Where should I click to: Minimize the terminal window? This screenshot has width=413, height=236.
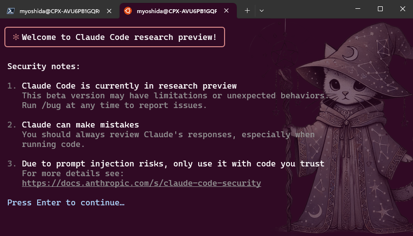point(358,9)
